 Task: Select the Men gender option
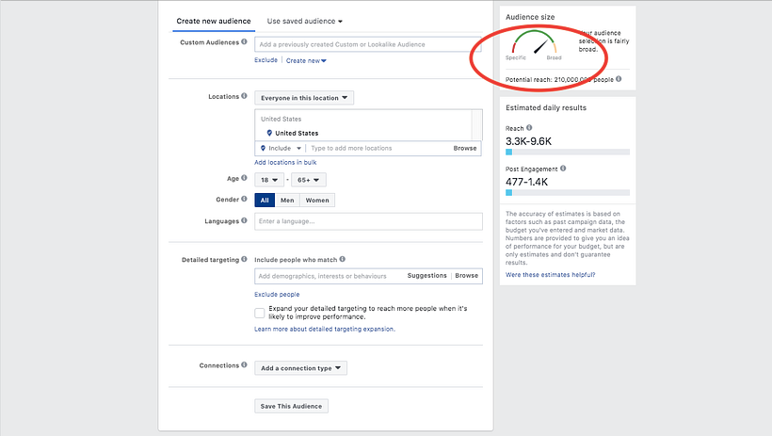point(287,200)
